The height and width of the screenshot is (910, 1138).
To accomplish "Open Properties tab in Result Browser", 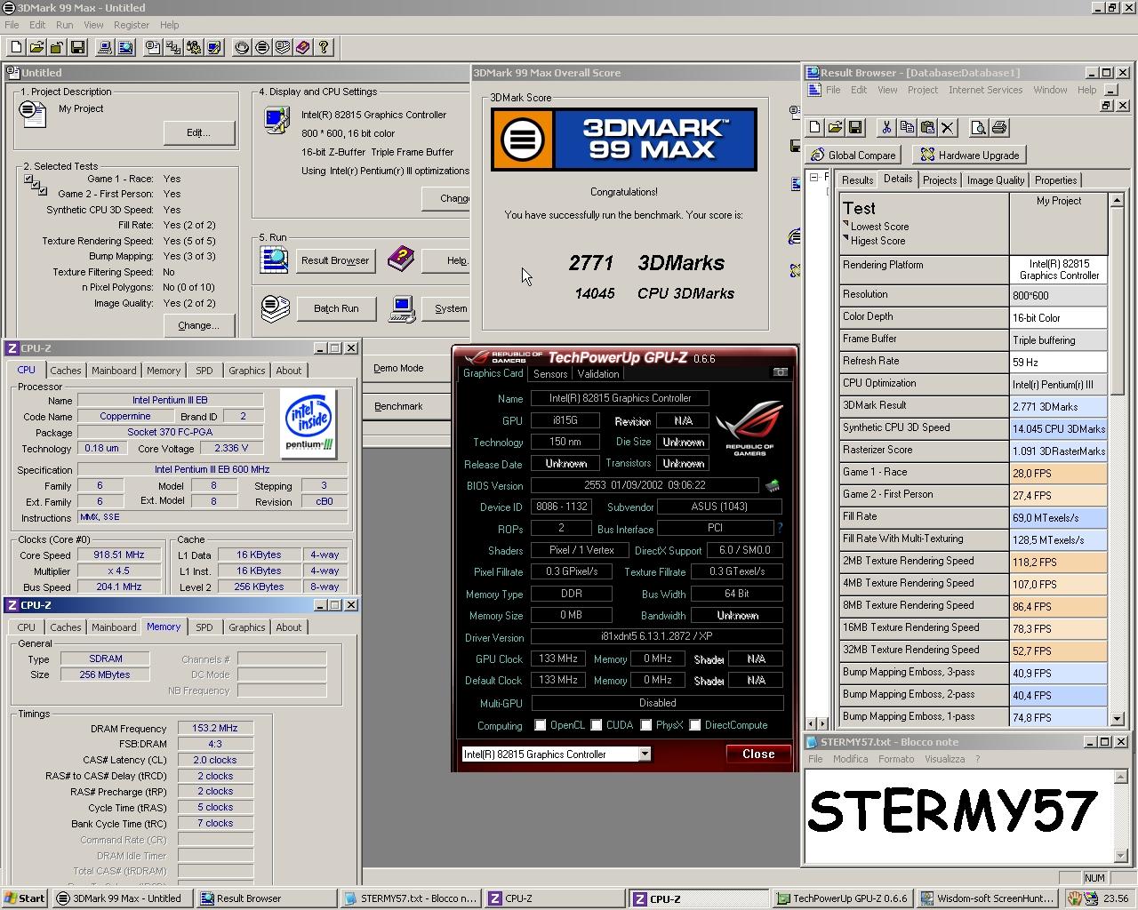I will (x=1056, y=180).
